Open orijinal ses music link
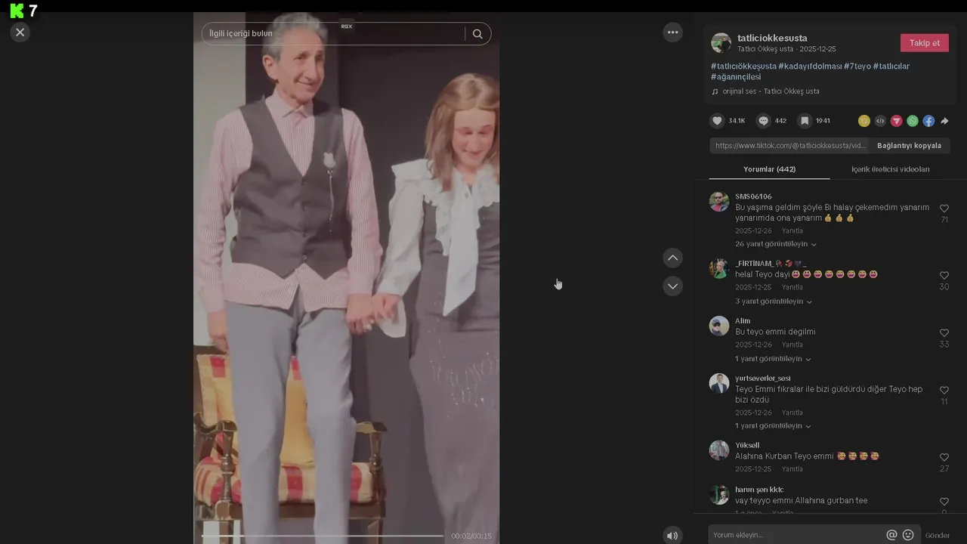The height and width of the screenshot is (544, 967). 771,91
